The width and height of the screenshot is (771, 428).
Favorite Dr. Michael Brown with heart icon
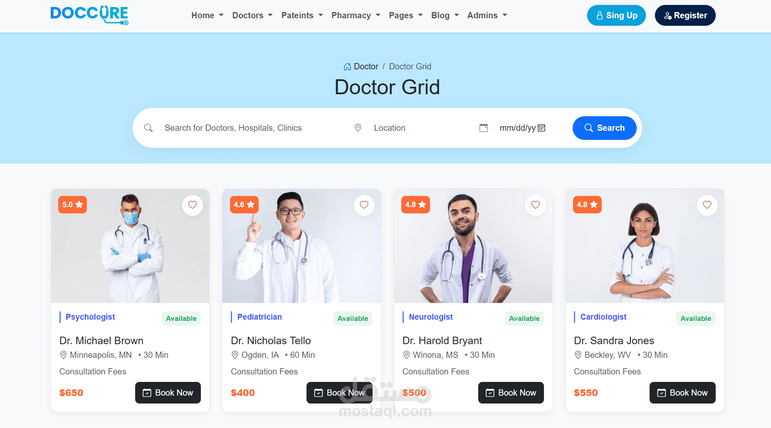[x=193, y=205]
